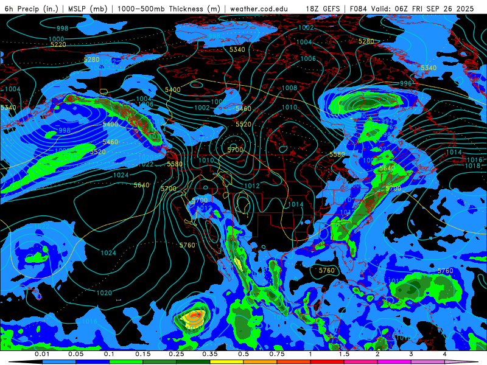The width and height of the screenshot is (487, 365).
Task: Click the light blue 0.01 legend swatch
Action: click(x=59, y=362)
